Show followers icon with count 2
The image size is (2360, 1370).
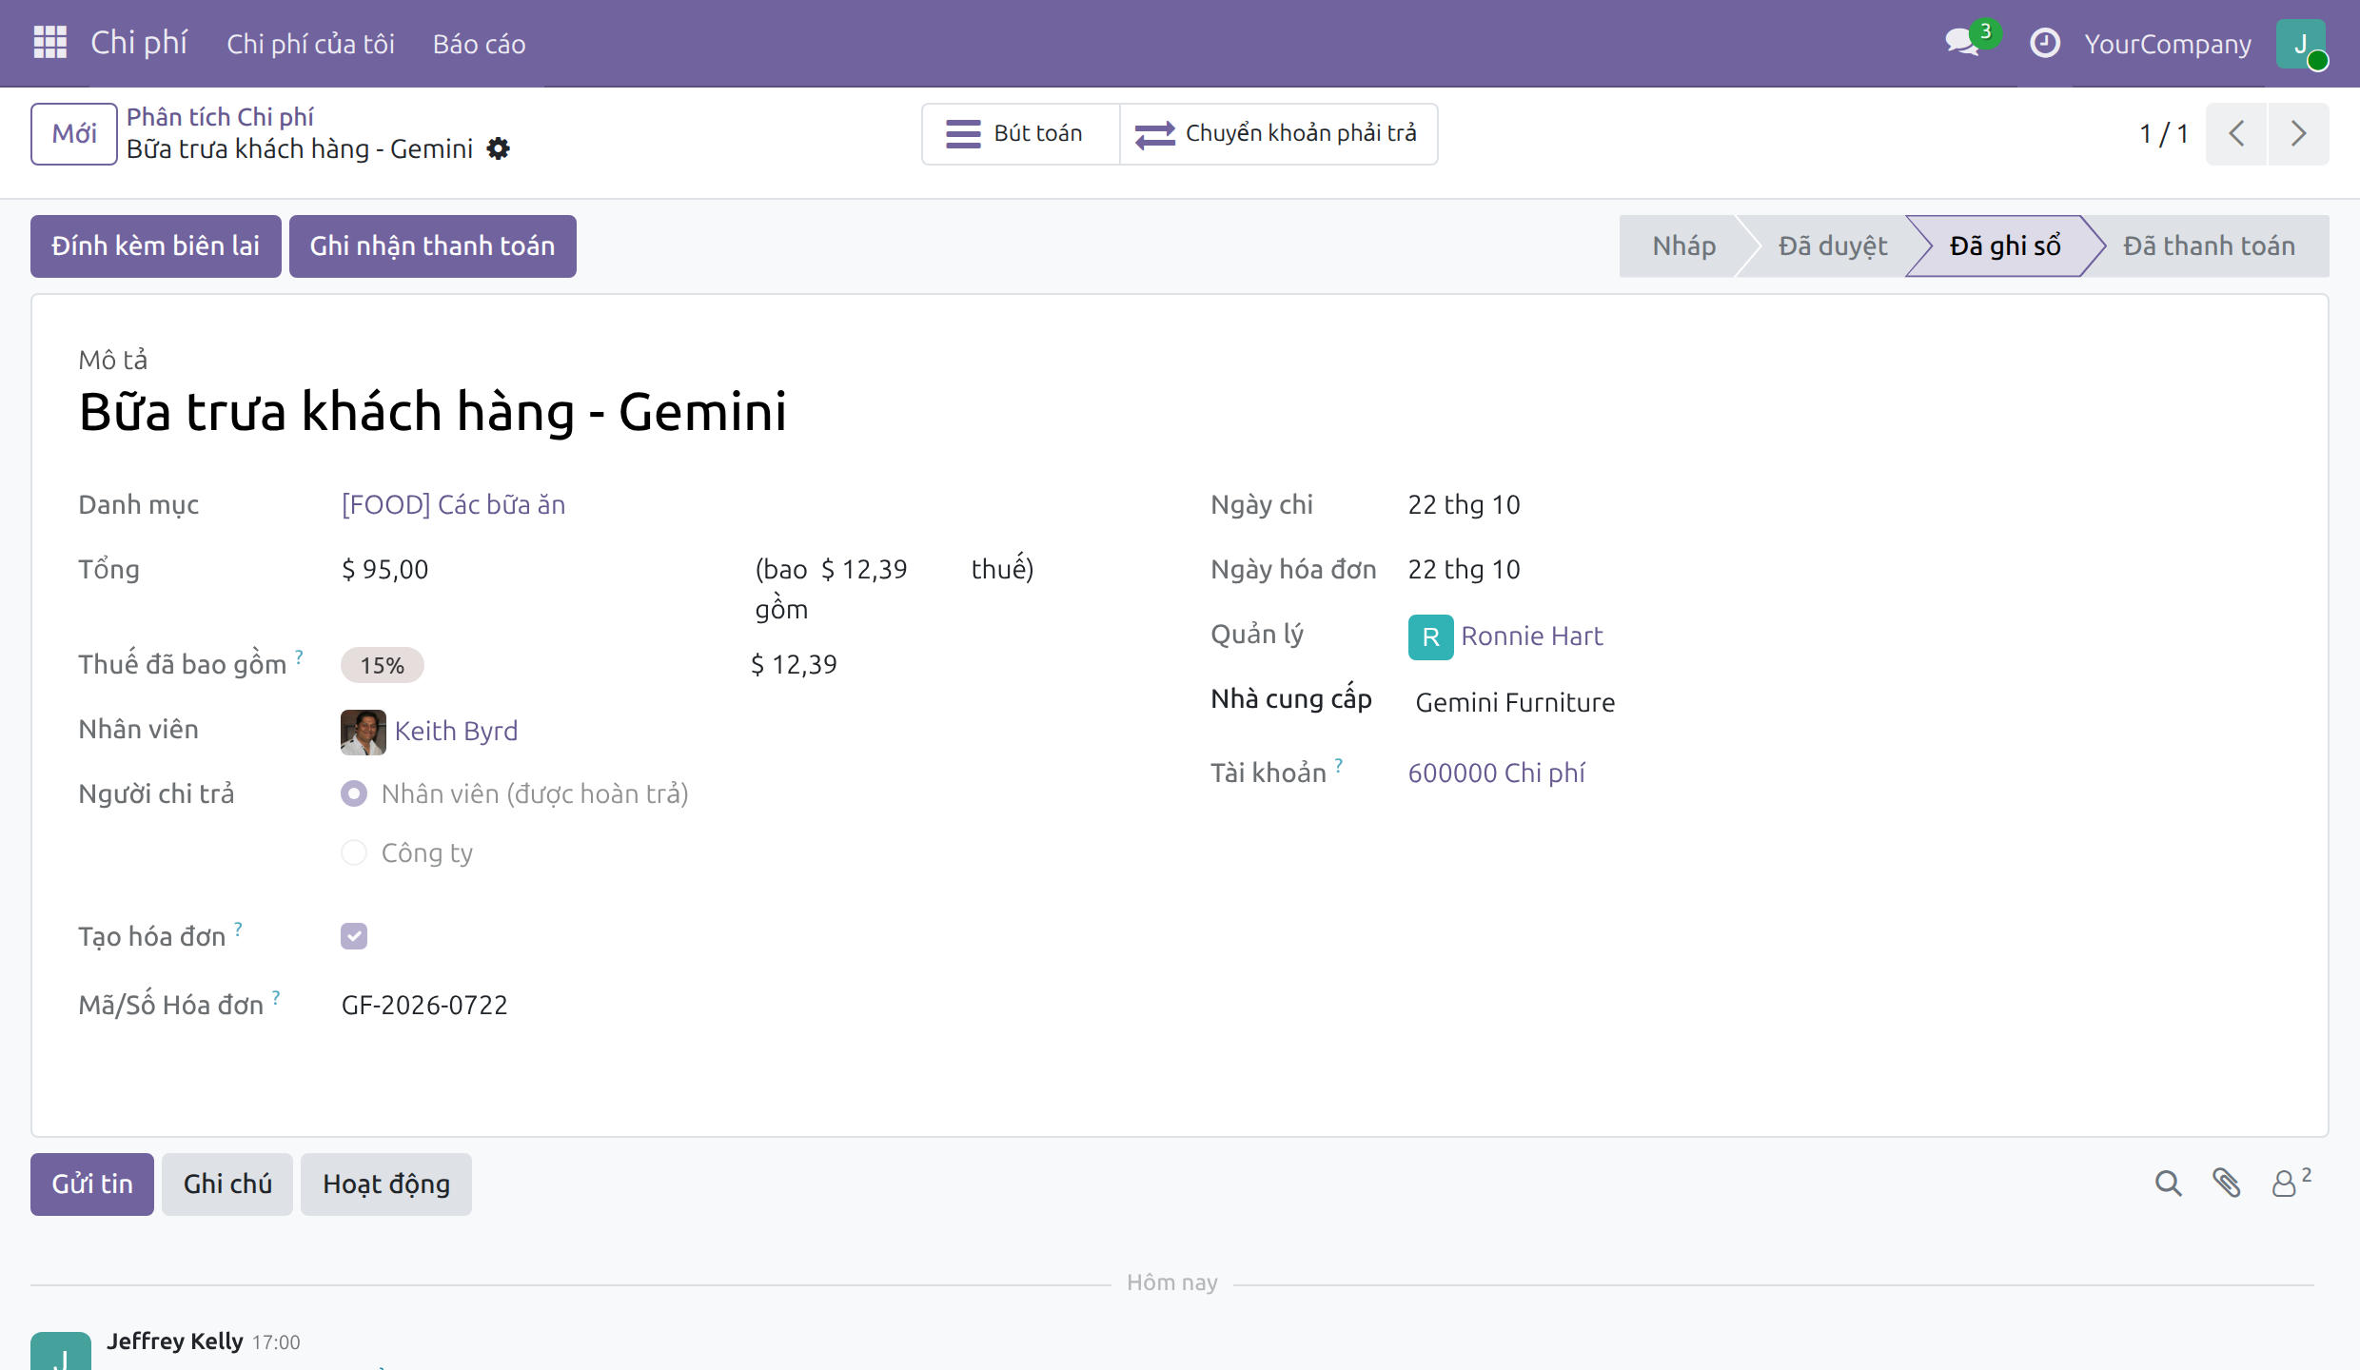tap(2291, 1183)
